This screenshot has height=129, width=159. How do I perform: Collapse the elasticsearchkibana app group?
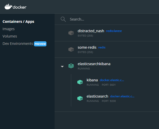pos(62,66)
